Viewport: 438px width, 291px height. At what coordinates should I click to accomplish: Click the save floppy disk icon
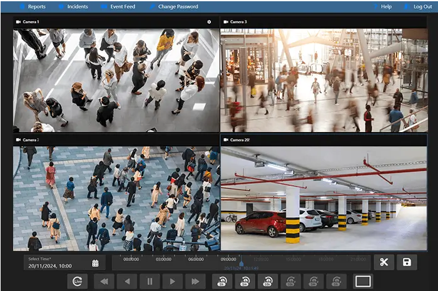pos(407,262)
